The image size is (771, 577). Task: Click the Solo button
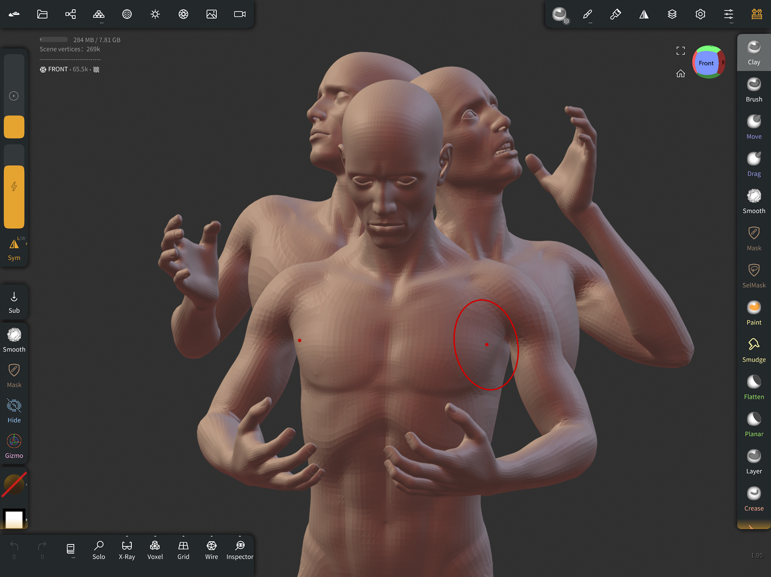click(x=99, y=549)
